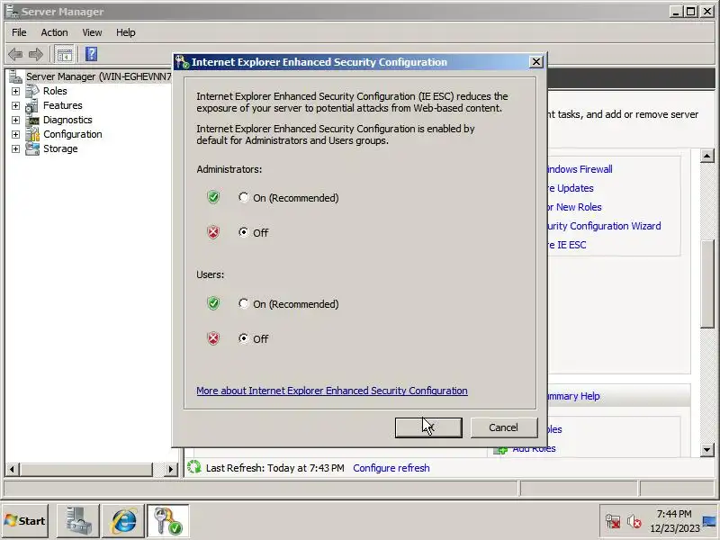Screen dimensions: 720x540
Task: Click green shield icon beside Administrators On
Action: (213, 197)
